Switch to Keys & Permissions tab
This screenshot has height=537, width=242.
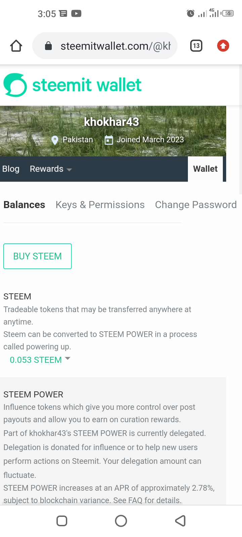pos(100,205)
